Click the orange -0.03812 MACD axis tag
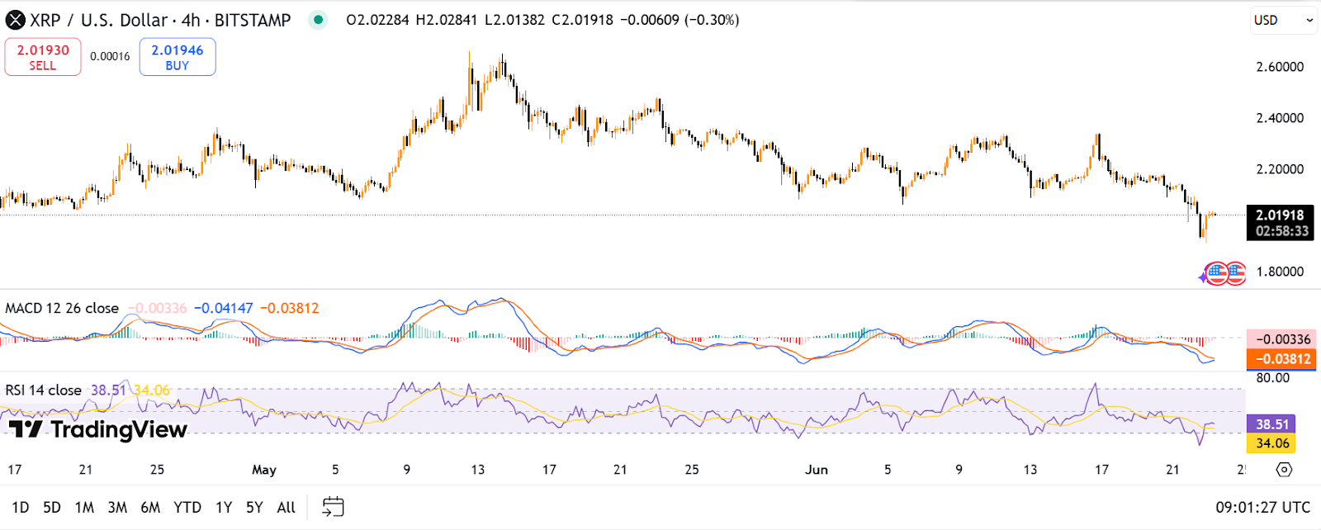The height and width of the screenshot is (530, 1321). [x=1281, y=359]
